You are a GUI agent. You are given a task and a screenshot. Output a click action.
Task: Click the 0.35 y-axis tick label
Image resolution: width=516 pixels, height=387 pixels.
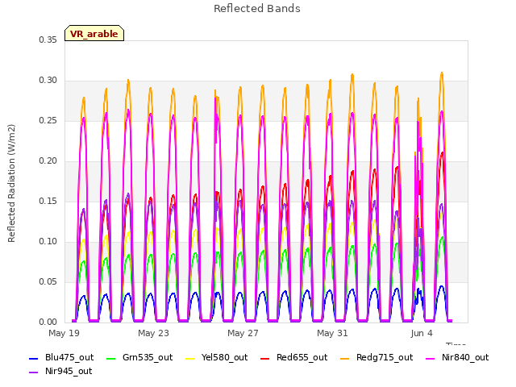(48, 40)
